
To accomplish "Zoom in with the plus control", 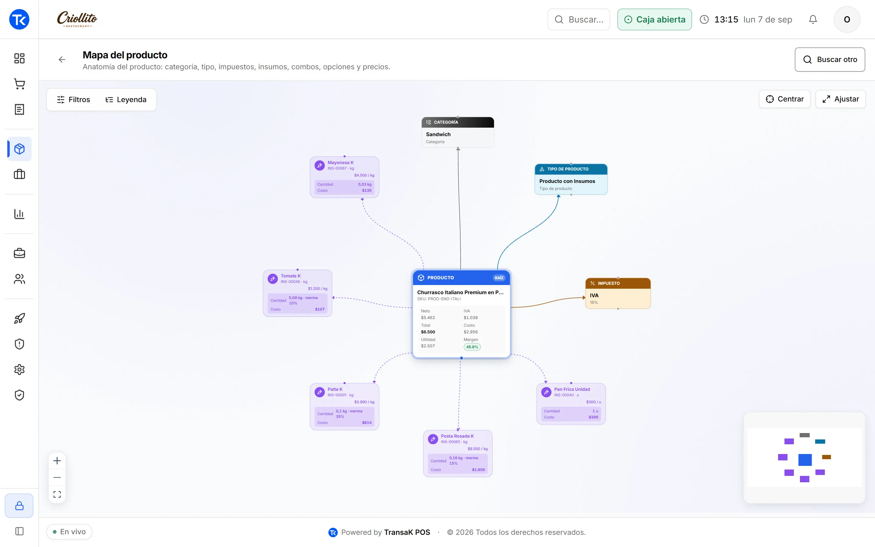I will pyautogui.click(x=57, y=460).
